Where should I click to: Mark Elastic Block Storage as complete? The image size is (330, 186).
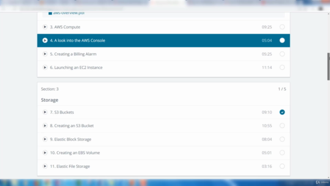click(x=282, y=139)
